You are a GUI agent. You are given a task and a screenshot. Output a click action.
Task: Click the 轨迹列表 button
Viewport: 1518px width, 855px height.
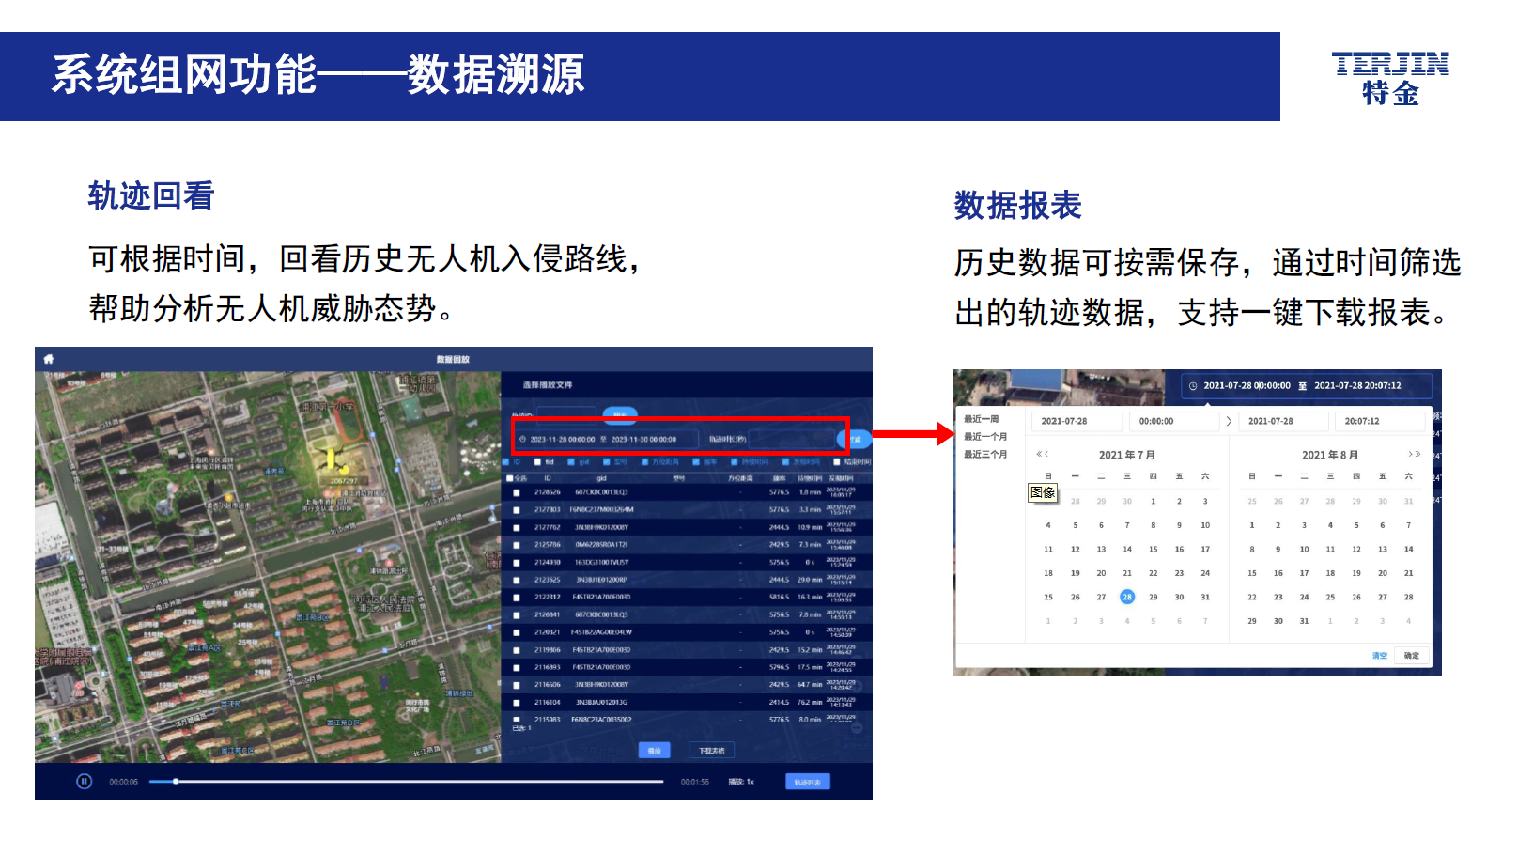click(x=808, y=782)
